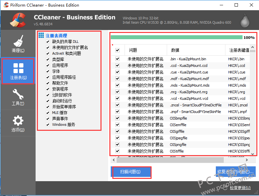This screenshot has height=196, width=259.
Task: Uncheck the OISbmpfile row checkbox
Action: [x=117, y=118]
